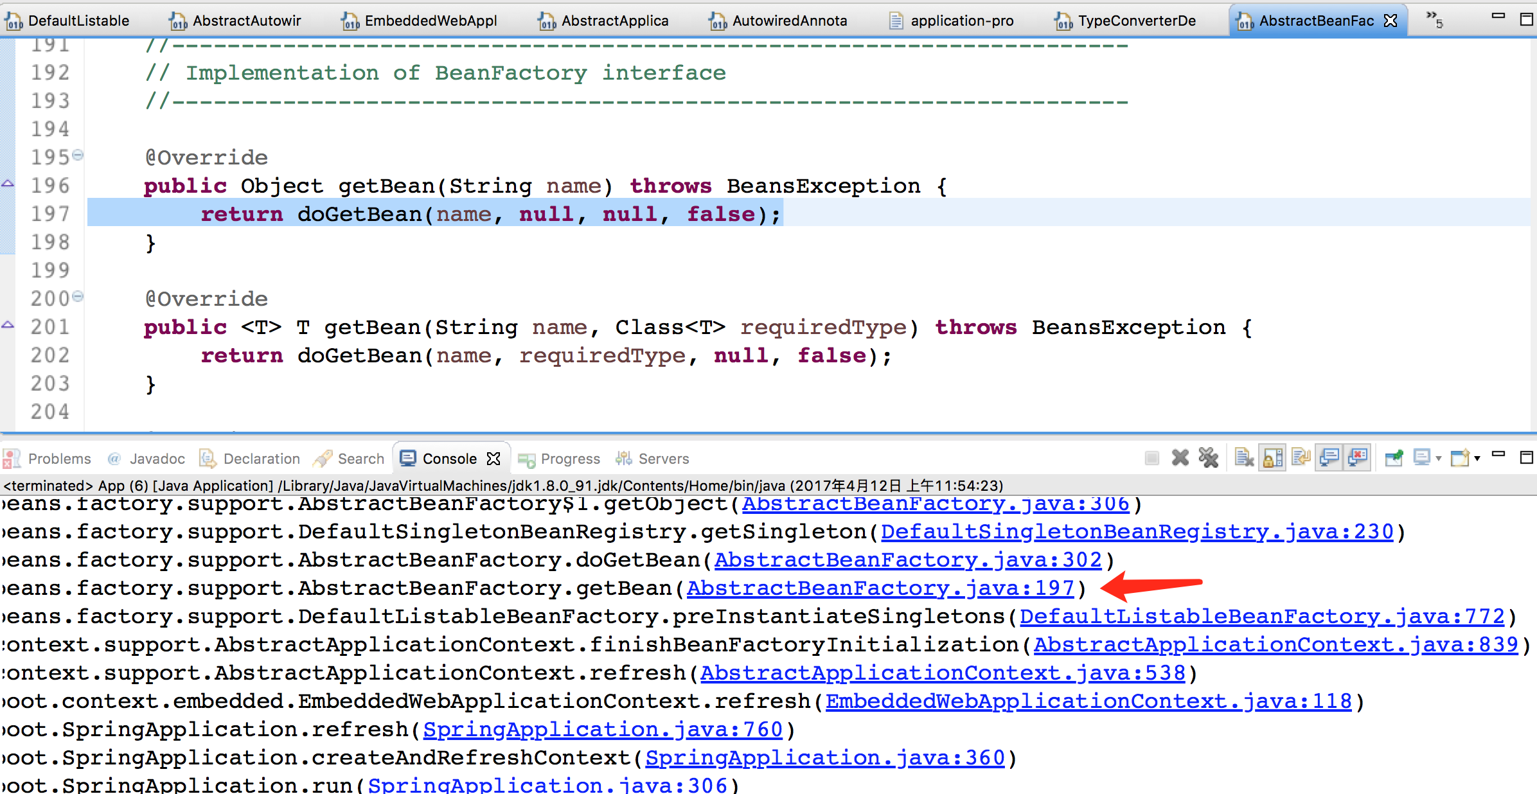Open the Search view tab
The image size is (1537, 794).
pyautogui.click(x=349, y=459)
